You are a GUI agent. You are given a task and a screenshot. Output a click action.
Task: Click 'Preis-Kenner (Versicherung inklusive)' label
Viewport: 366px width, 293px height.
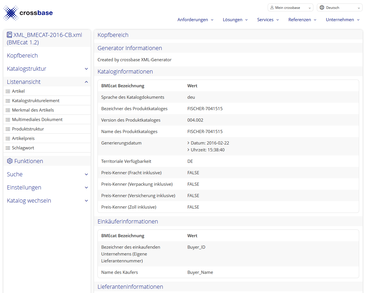point(138,196)
